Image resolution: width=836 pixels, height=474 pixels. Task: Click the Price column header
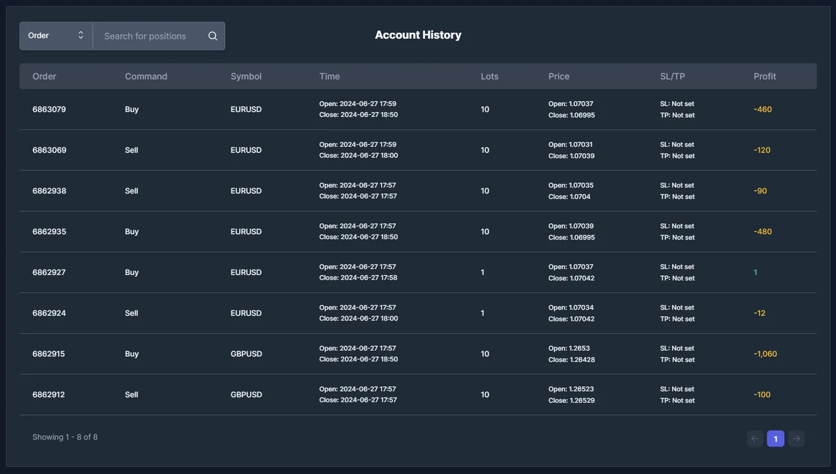click(x=559, y=77)
